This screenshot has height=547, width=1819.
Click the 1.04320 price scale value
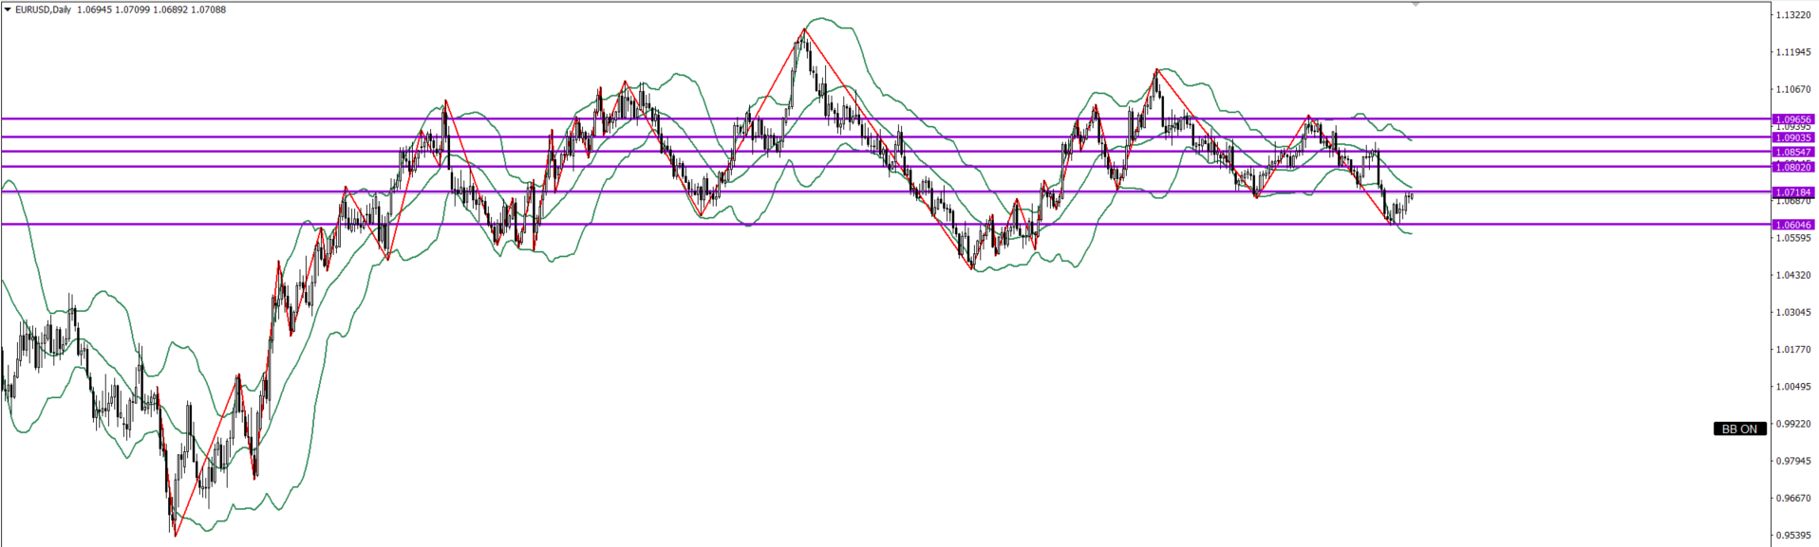pyautogui.click(x=1792, y=275)
